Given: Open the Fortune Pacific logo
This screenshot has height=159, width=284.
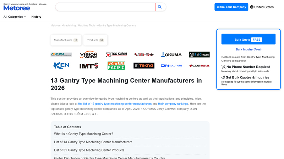Looking at the screenshot, I should (x=116, y=66).
